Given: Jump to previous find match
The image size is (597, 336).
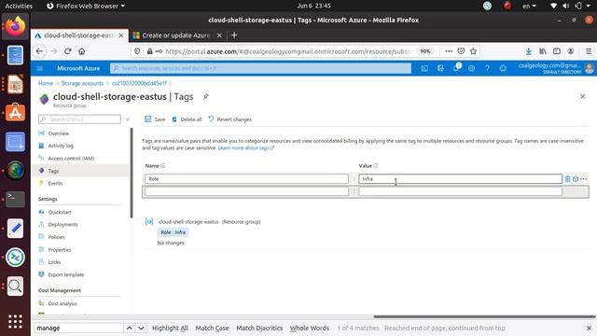Looking at the screenshot, I should 130,328.
